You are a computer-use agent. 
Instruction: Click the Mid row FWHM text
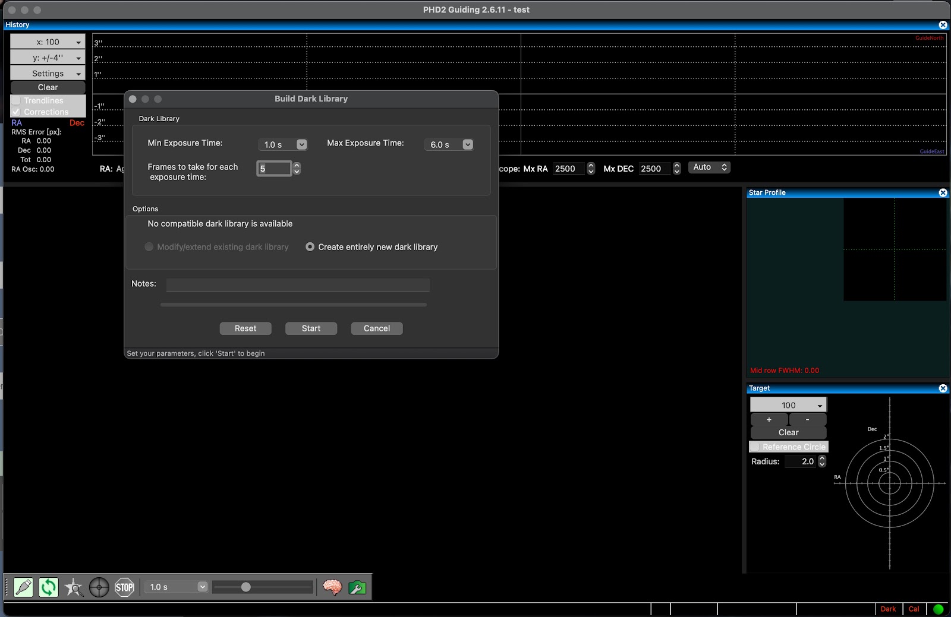pos(785,371)
